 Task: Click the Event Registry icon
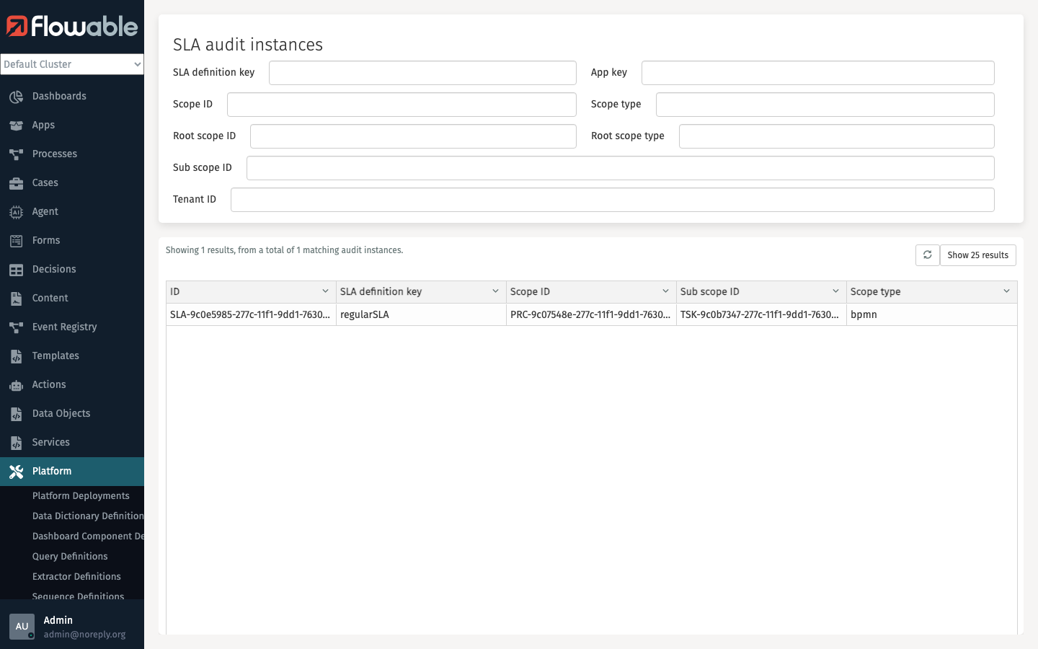(16, 327)
